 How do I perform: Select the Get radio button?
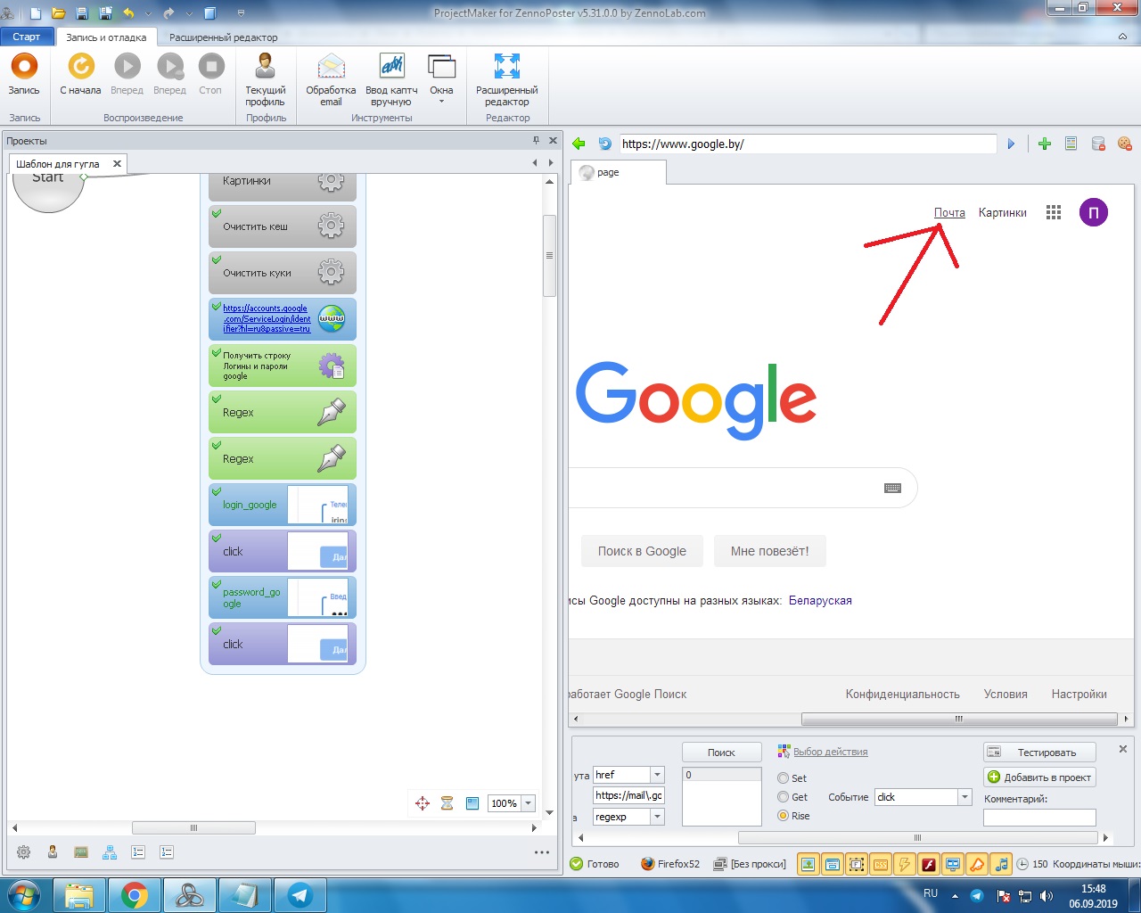coord(784,797)
